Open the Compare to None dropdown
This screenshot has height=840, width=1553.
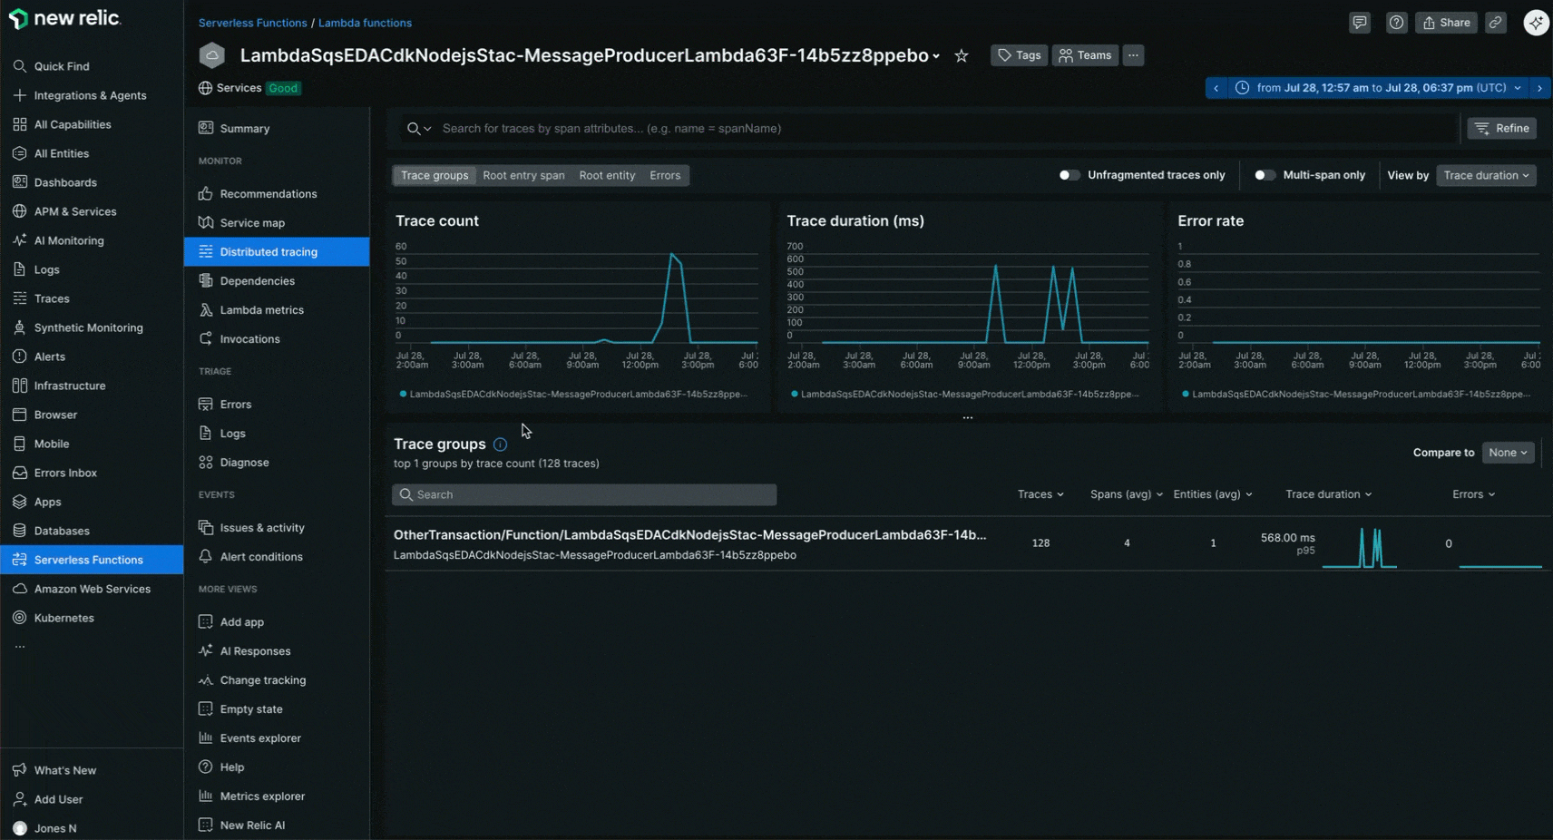1508,452
